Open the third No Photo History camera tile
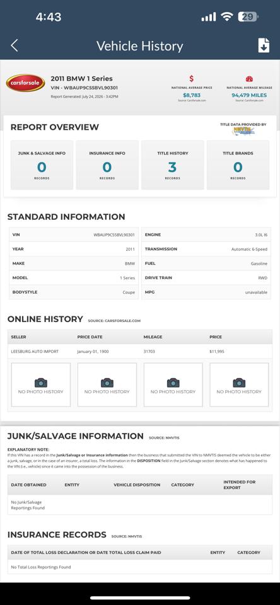The image size is (280, 605). [x=173, y=384]
